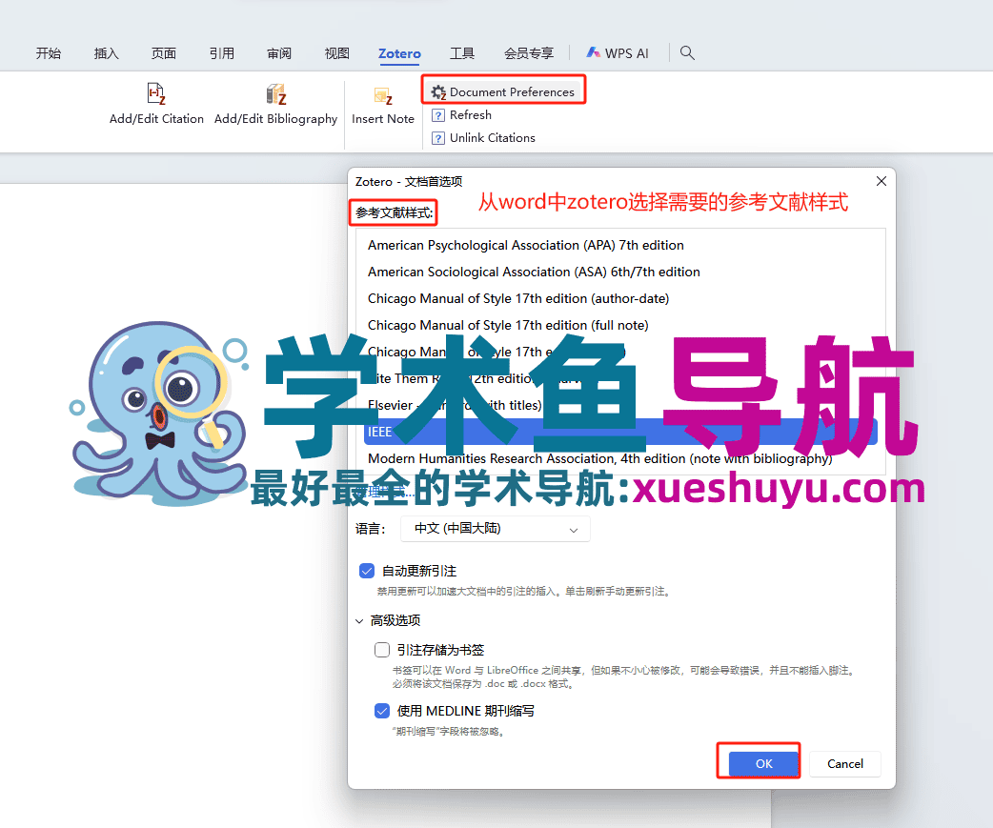This screenshot has width=993, height=828.
Task: Open WPS AI from the ribbon
Action: pyautogui.click(x=618, y=52)
